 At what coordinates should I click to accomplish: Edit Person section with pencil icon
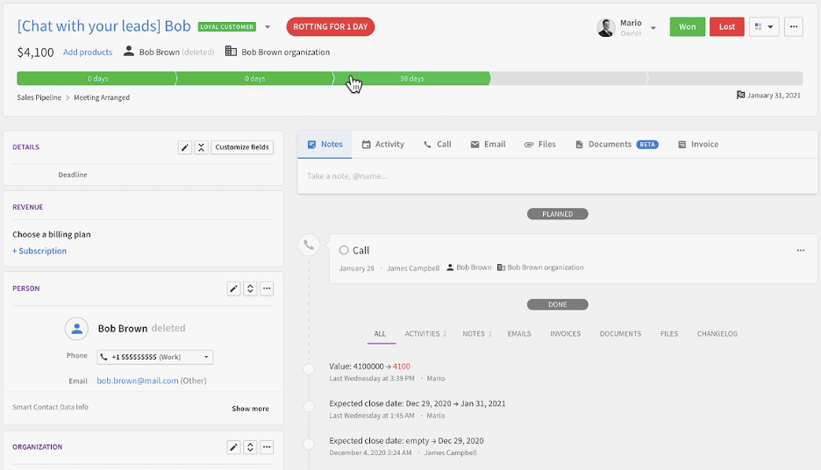(233, 288)
